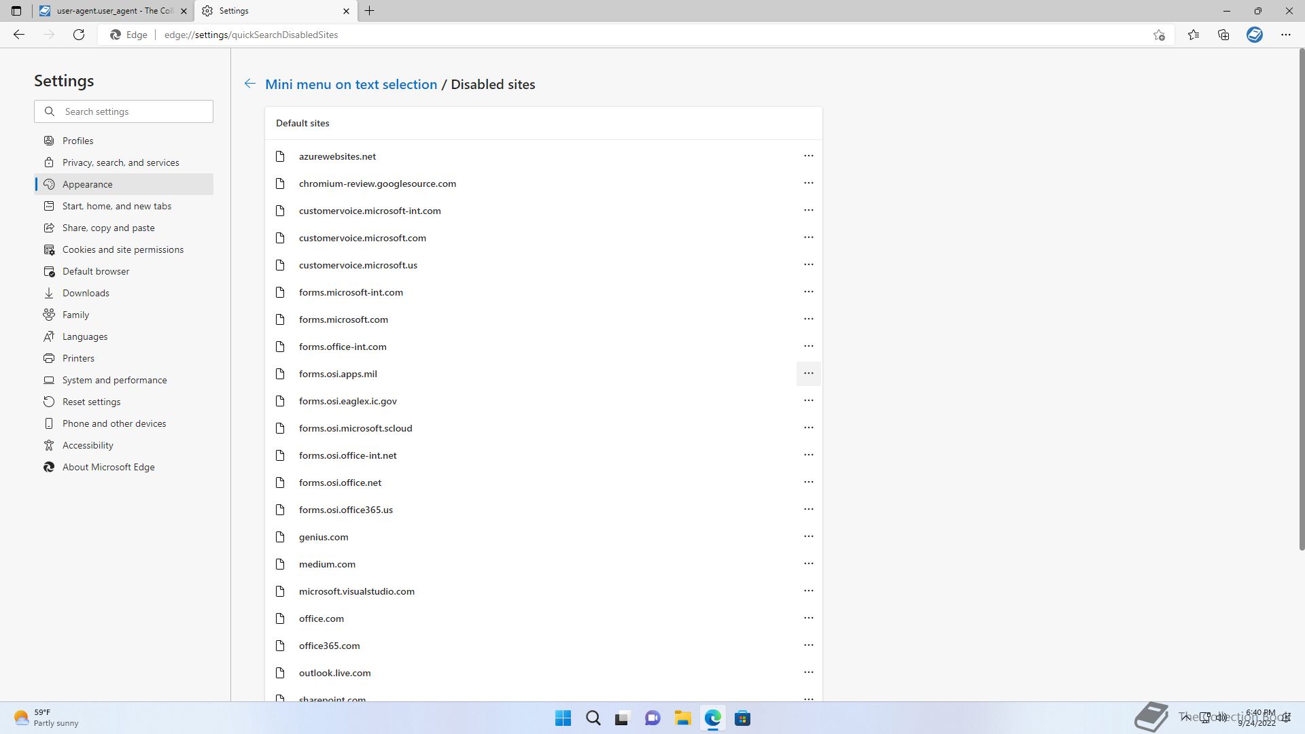
Task: Return to Mini menu via back arrow
Action: pyautogui.click(x=250, y=84)
